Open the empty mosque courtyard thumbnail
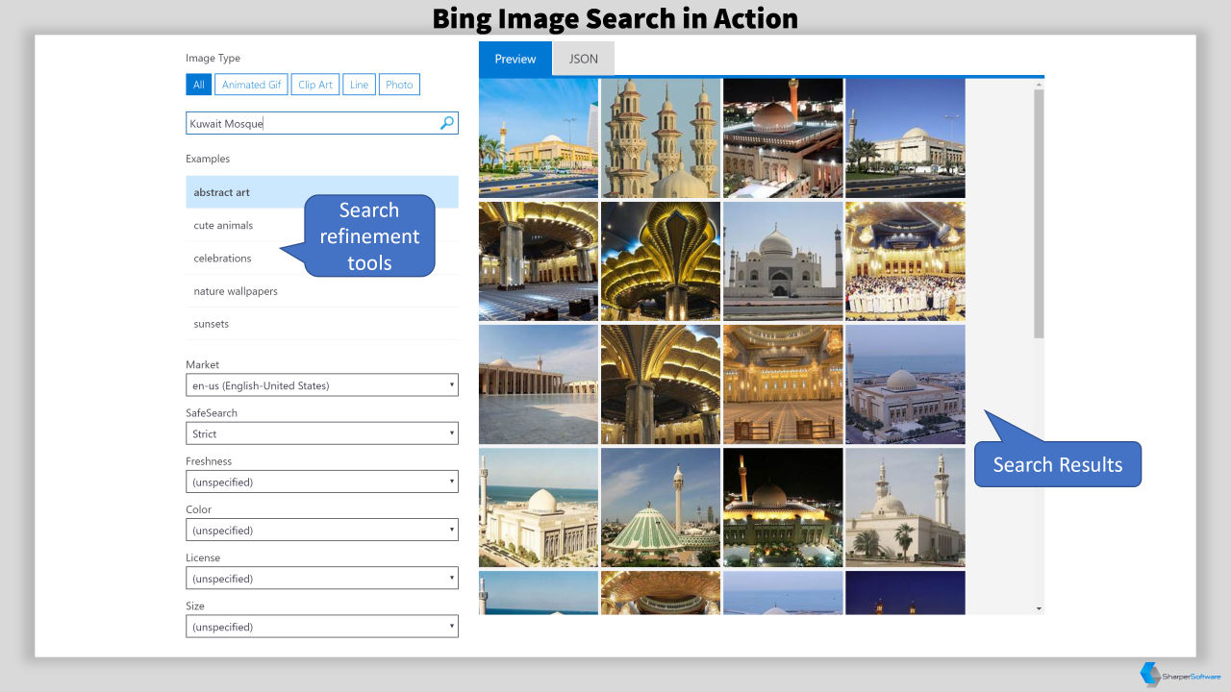Image resolution: width=1231 pixels, height=692 pixels. 539,384
